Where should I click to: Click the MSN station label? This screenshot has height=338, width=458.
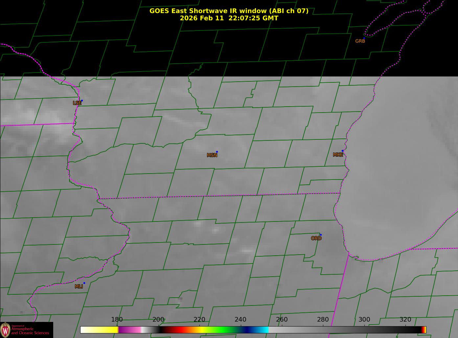pos(212,155)
